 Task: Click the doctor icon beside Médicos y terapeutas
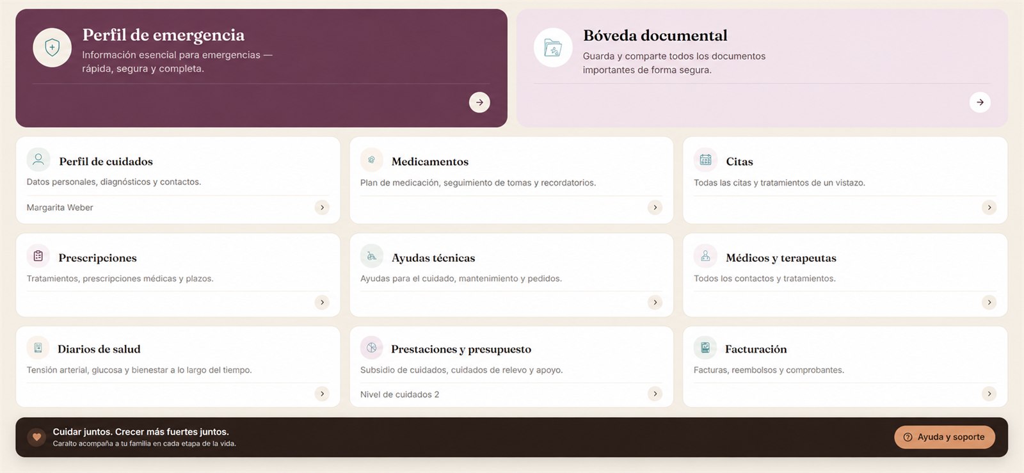[x=705, y=256]
